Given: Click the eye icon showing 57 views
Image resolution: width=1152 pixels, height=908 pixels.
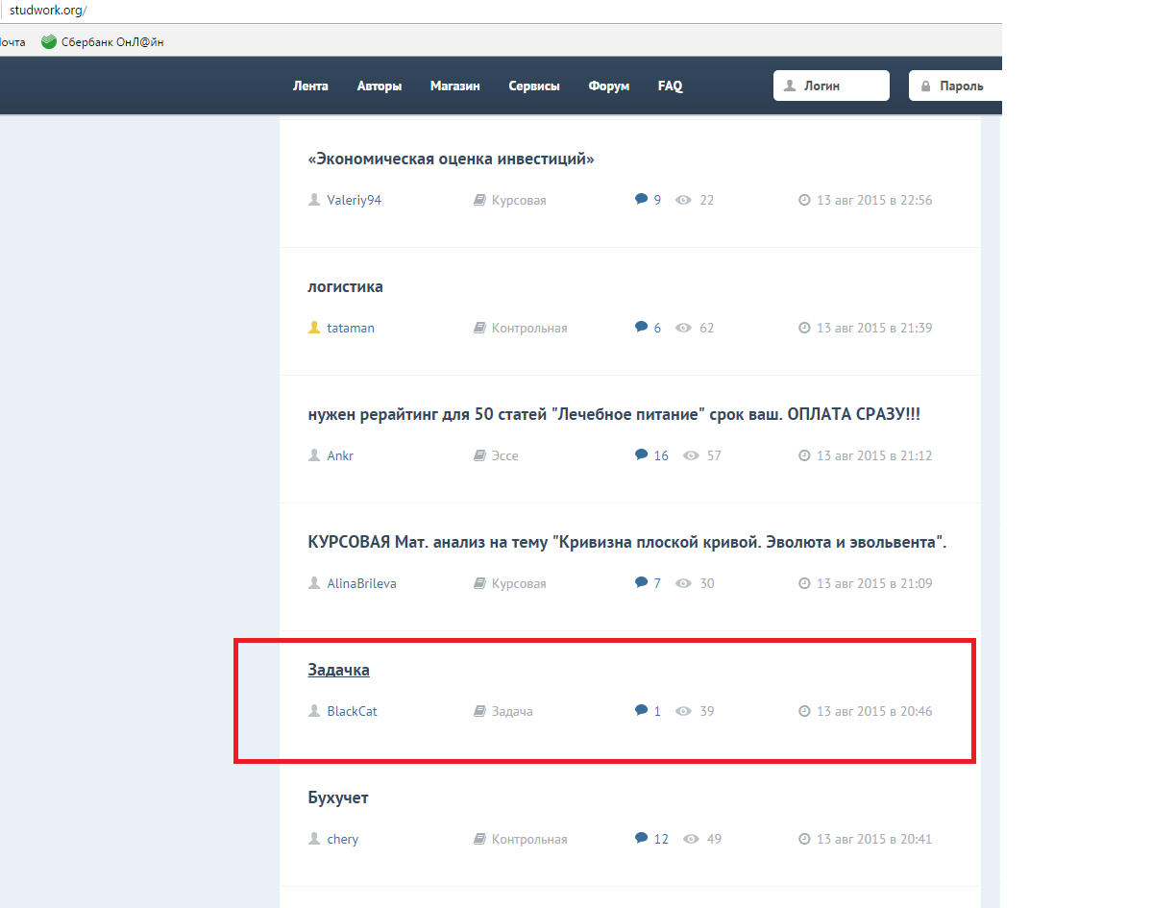Looking at the screenshot, I should 691,455.
